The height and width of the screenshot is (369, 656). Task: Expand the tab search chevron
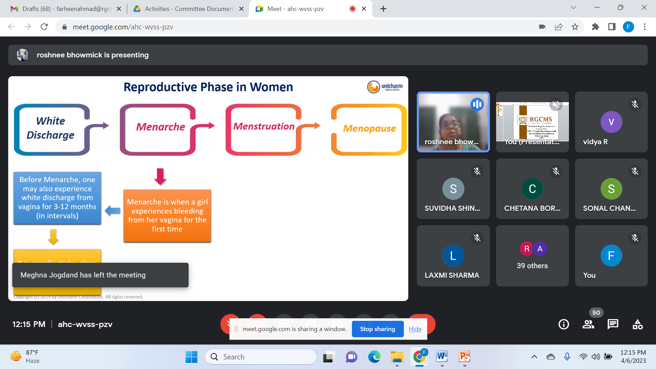[574, 8]
